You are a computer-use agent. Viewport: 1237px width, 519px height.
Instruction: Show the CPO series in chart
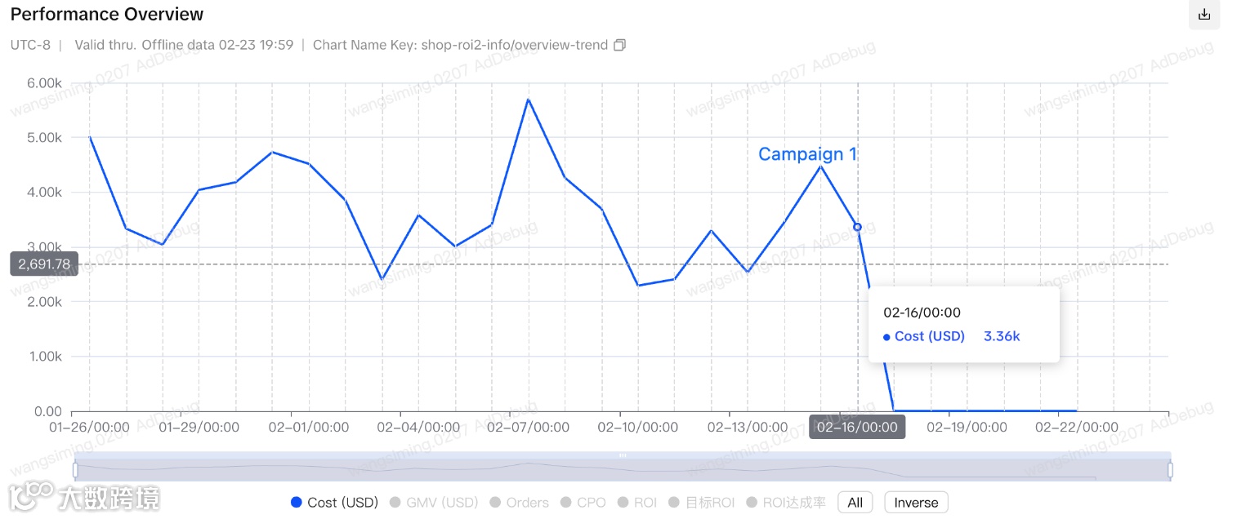(x=583, y=503)
